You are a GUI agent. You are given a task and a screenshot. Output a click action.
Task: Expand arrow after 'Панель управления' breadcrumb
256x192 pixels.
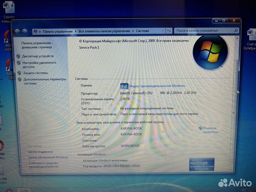(x=76, y=31)
